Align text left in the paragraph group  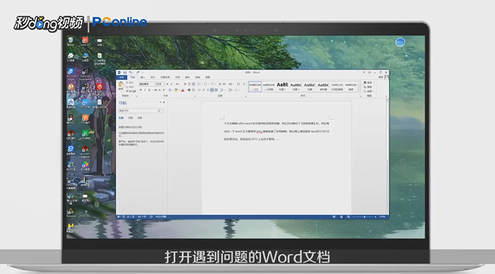pos(200,90)
